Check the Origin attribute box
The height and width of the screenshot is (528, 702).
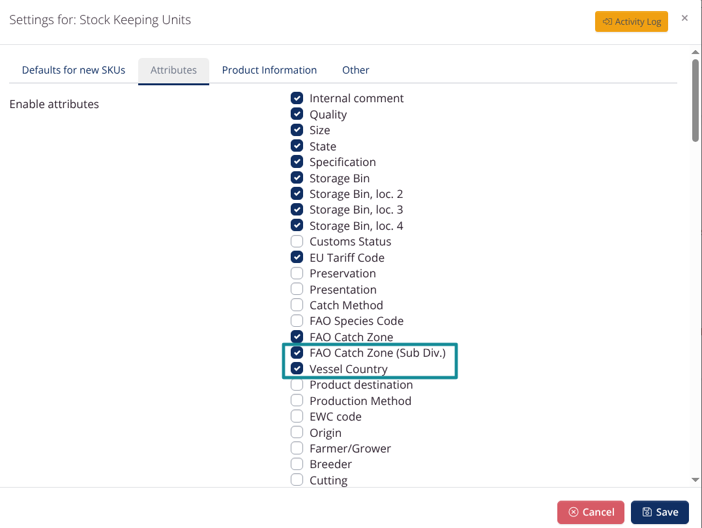click(297, 432)
